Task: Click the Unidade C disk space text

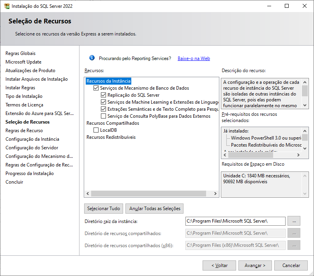Action: tap(256, 179)
